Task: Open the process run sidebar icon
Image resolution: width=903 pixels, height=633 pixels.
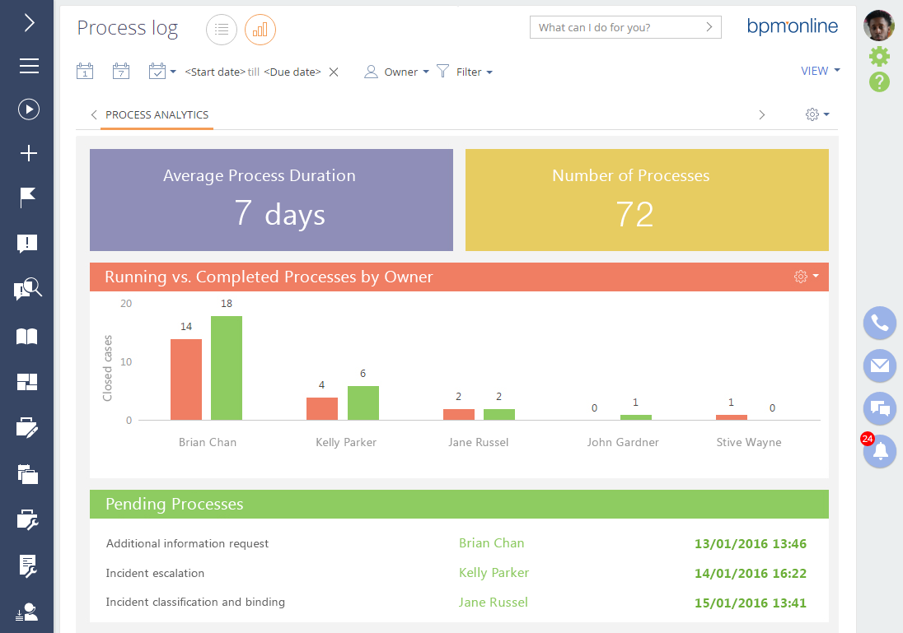Action: [27, 109]
